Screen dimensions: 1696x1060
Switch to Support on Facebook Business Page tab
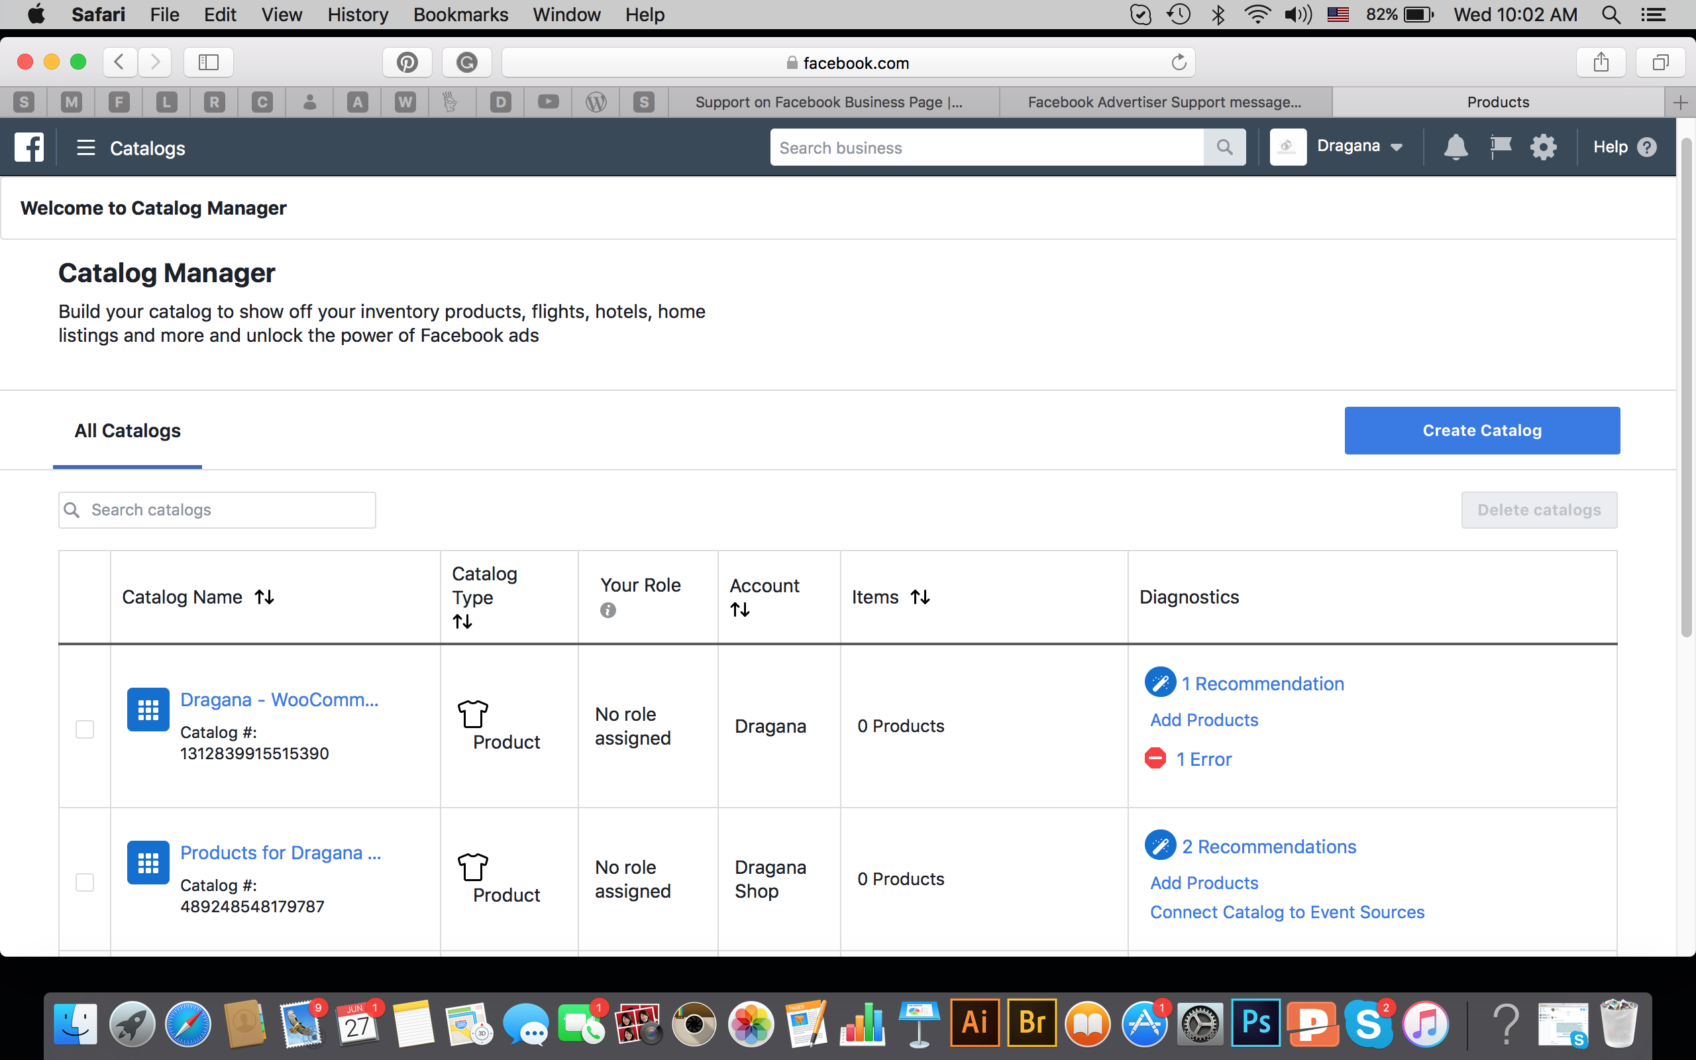[833, 102]
